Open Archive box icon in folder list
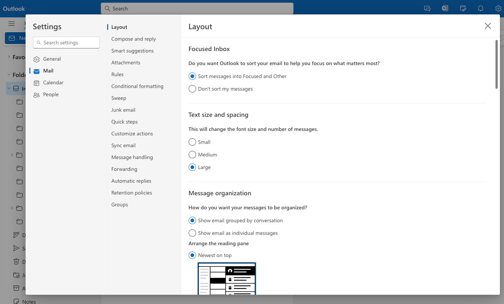This screenshot has width=504, height=304. pyautogui.click(x=16, y=288)
